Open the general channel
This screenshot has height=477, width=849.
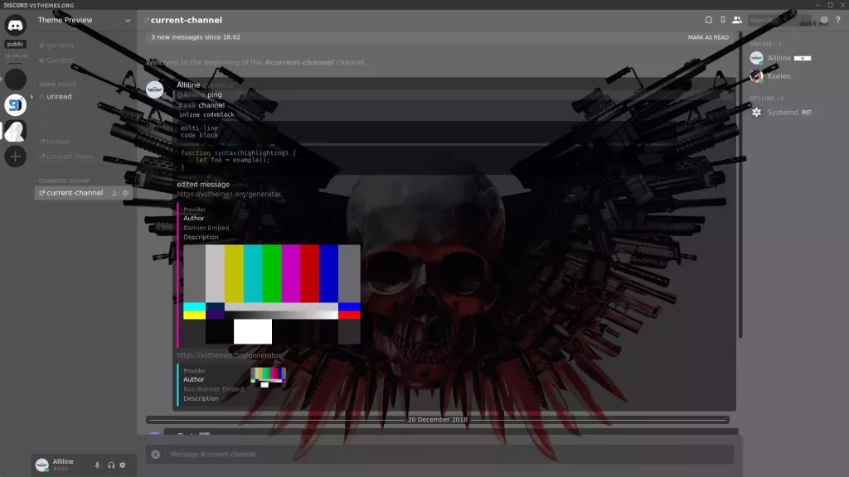pyautogui.click(x=58, y=45)
